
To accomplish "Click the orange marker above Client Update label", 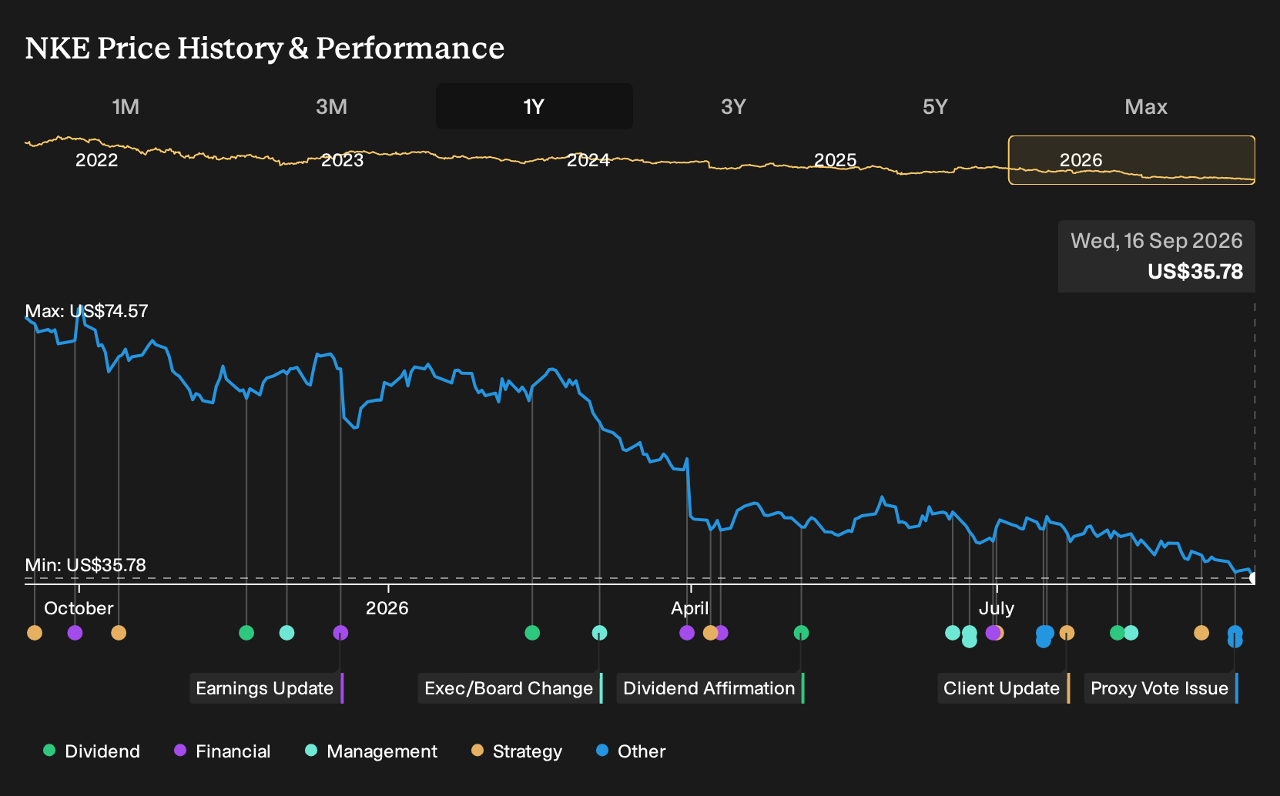I will point(1067,633).
